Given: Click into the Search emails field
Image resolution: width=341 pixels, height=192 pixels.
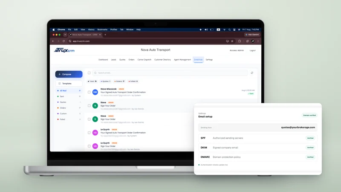Looking at the screenshot, I should click(170, 73).
